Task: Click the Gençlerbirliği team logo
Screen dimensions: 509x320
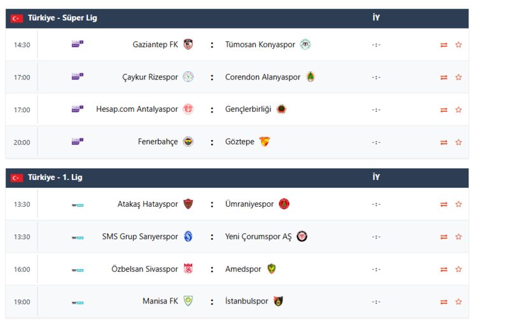Action: (281, 109)
